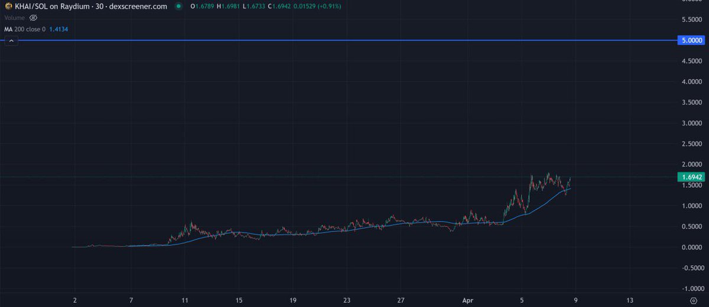
Task: Click the MA value 1.4134
Action: [x=59, y=29]
